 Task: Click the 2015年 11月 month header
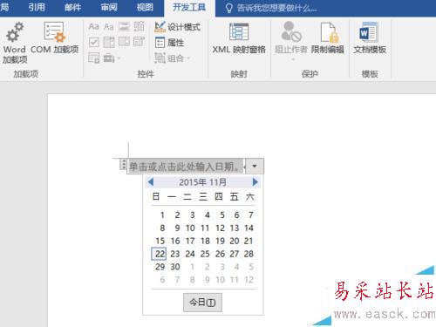tap(202, 182)
